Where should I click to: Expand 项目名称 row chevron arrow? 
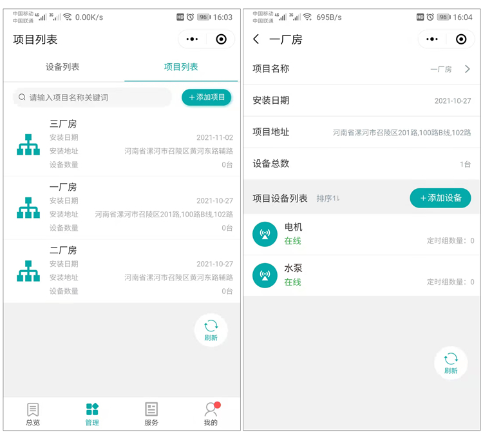(468, 69)
